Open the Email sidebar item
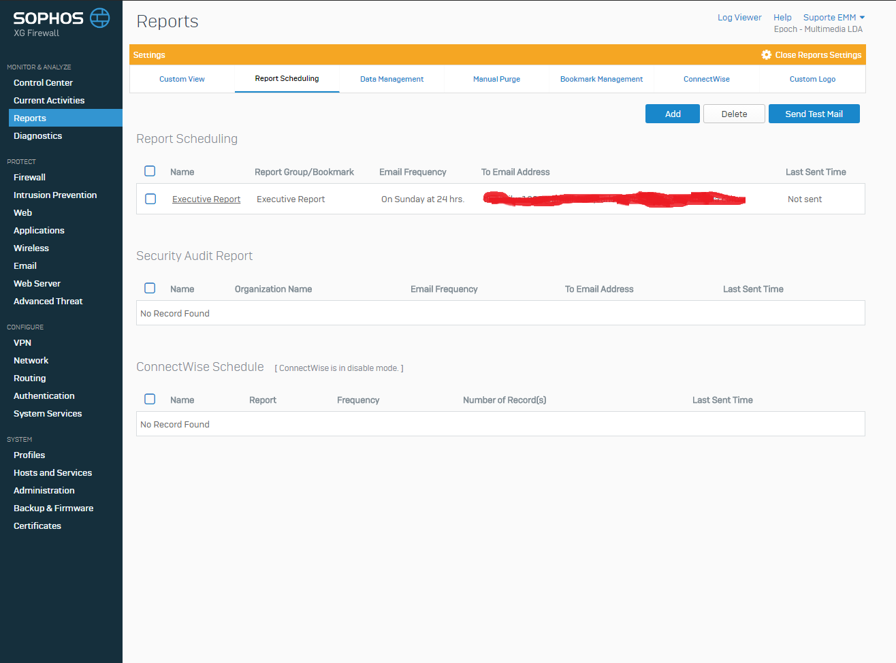Screen dimensions: 896x663 coord(25,265)
